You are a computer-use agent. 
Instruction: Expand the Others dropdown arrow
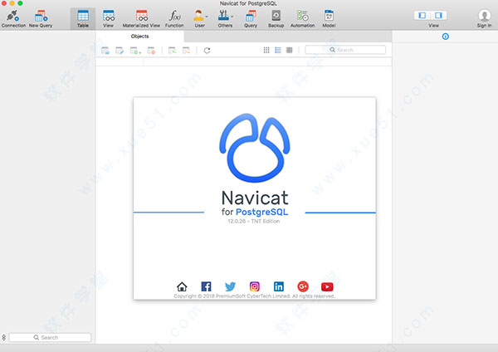click(x=232, y=17)
